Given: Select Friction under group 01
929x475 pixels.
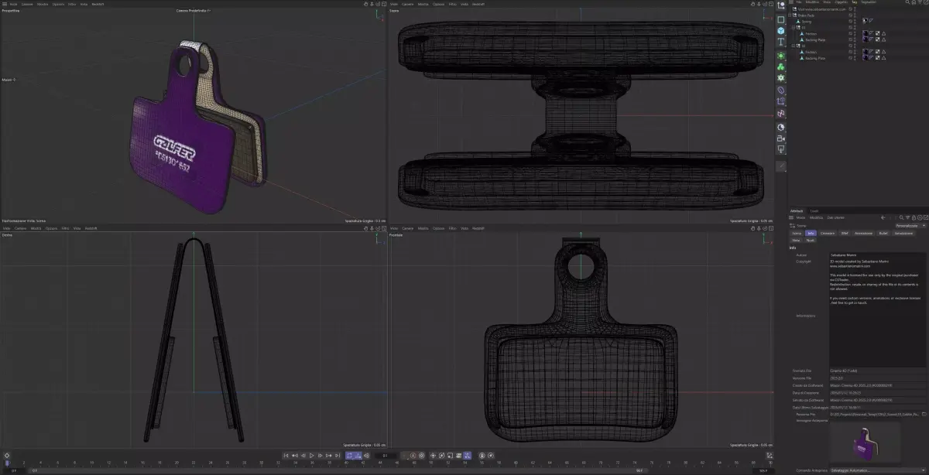Looking at the screenshot, I should coord(811,34).
